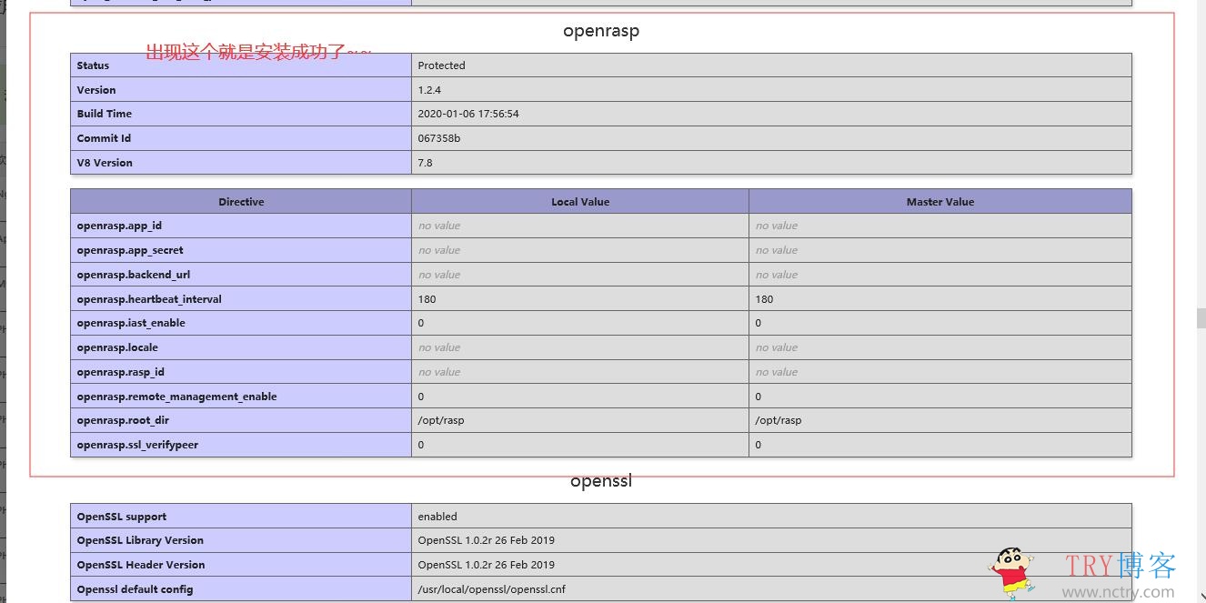Select the openrasp.root_dir directive name
This screenshot has height=603, width=1206.
[123, 420]
